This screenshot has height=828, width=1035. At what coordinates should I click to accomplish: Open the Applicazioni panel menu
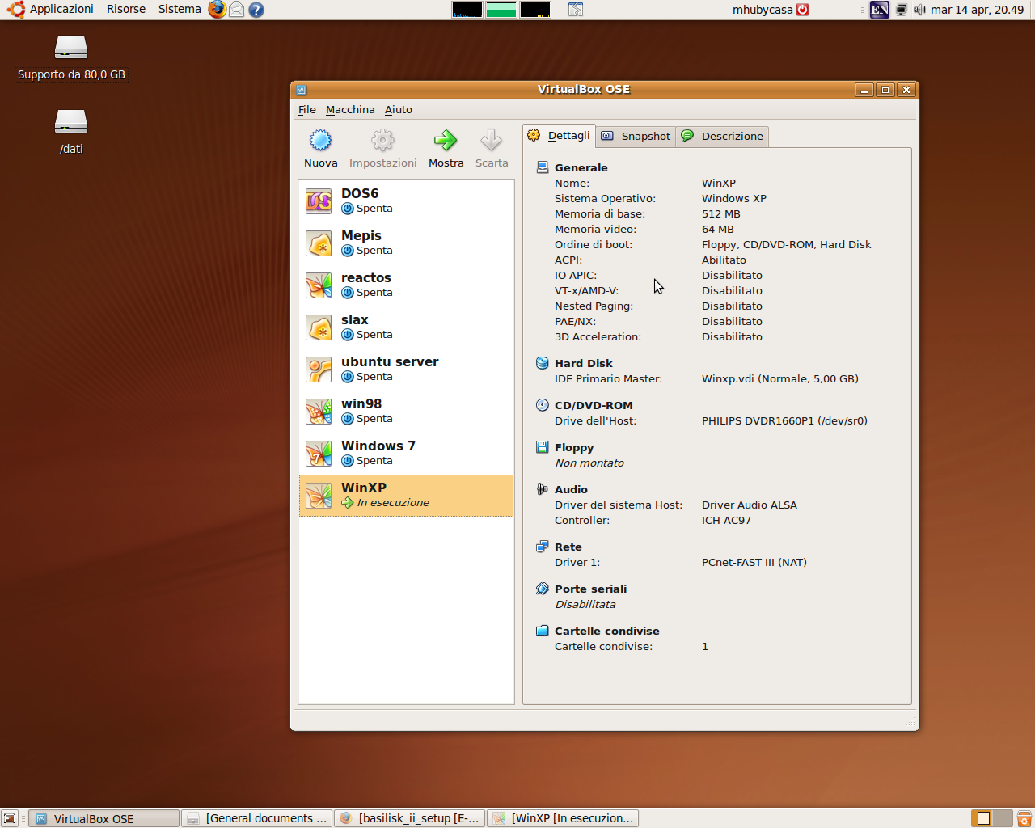pyautogui.click(x=51, y=10)
